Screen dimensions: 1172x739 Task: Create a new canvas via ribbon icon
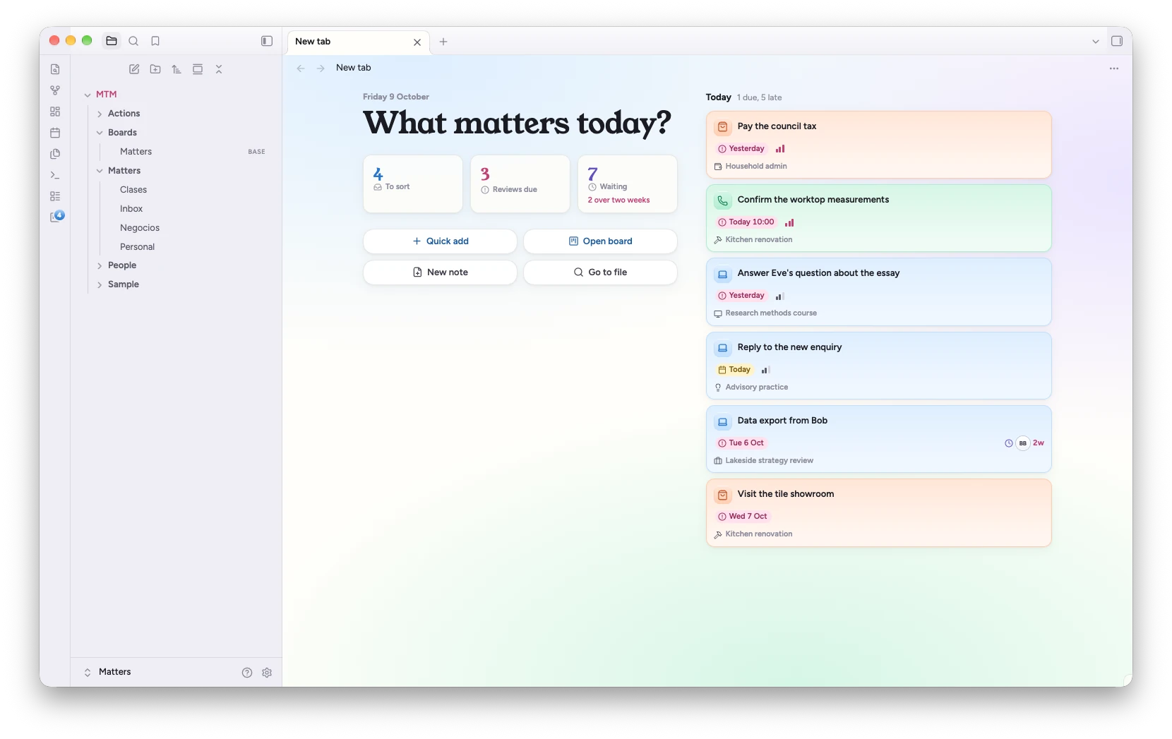pos(55,112)
